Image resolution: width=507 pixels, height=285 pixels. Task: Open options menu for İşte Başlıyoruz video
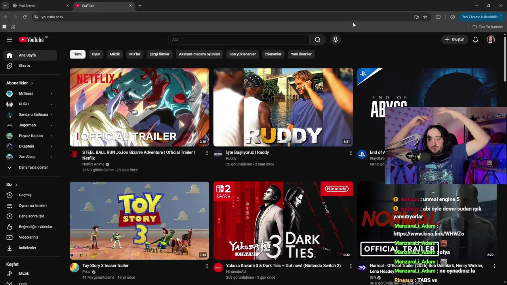pos(351,153)
